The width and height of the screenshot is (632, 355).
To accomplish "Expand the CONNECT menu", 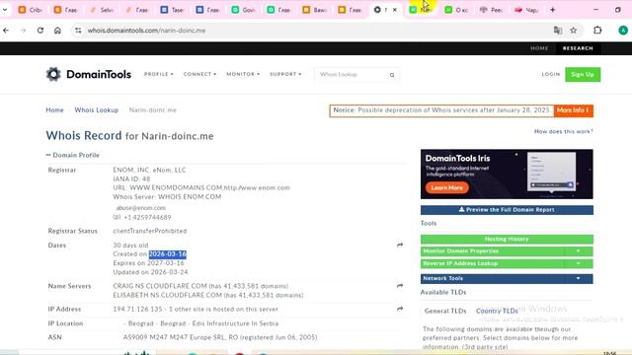I will (x=199, y=74).
